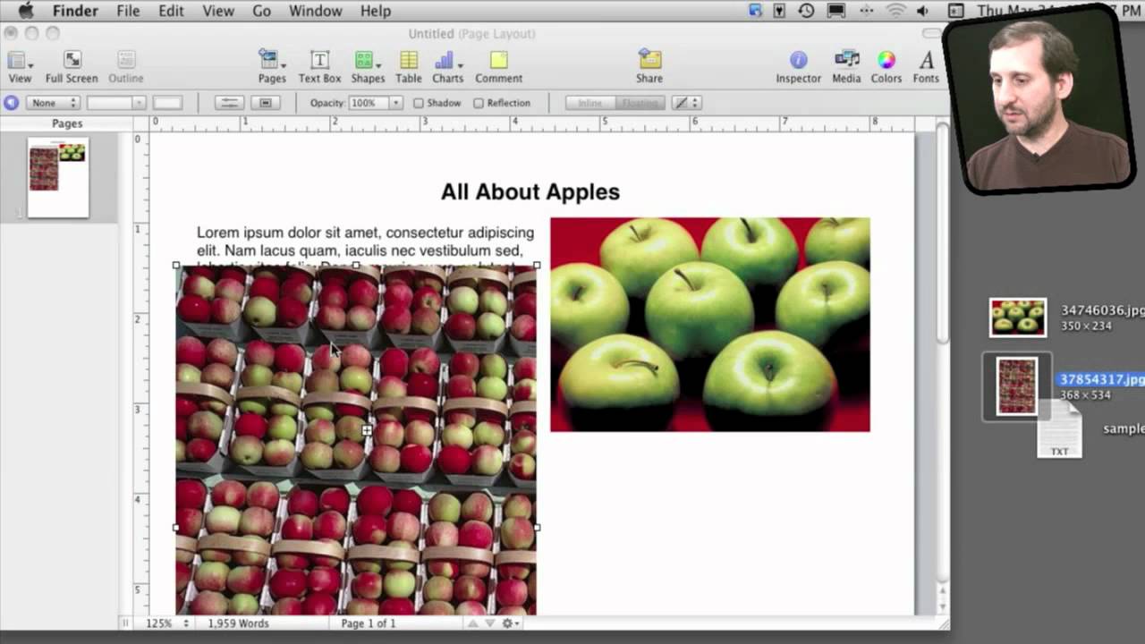Open the Time Machine menu bar icon
The width and height of the screenshot is (1145, 644).
[807, 11]
